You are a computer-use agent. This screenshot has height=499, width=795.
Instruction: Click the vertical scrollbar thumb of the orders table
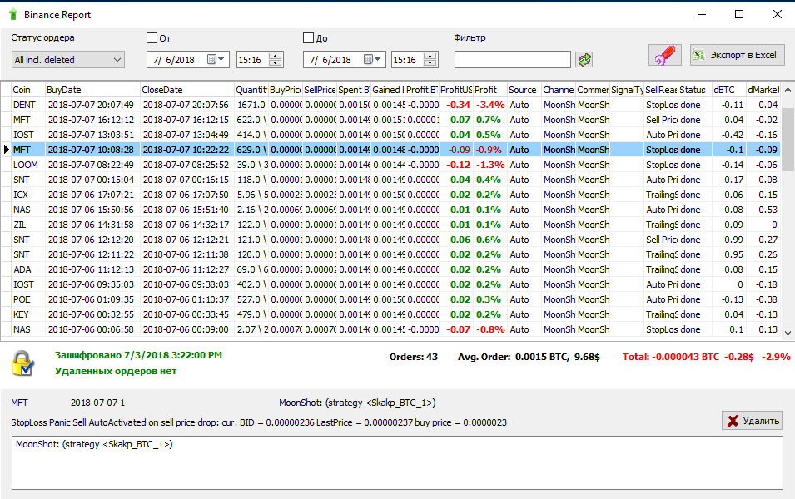(x=788, y=139)
